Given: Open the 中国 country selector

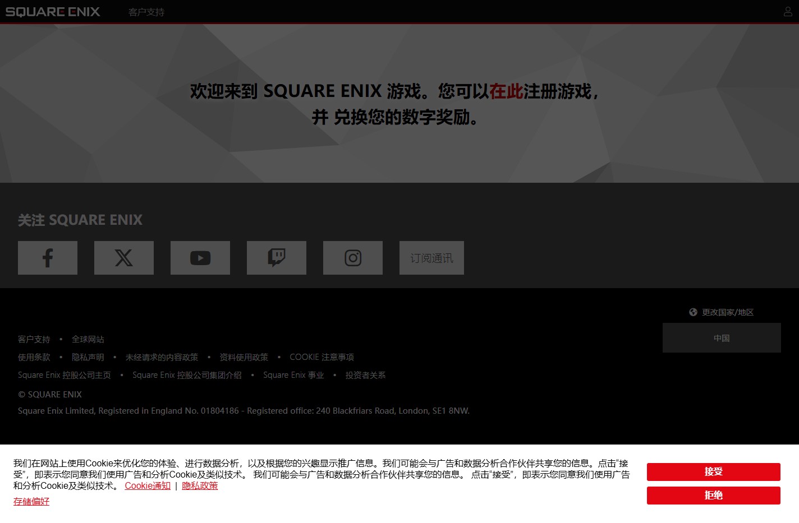Looking at the screenshot, I should point(722,338).
